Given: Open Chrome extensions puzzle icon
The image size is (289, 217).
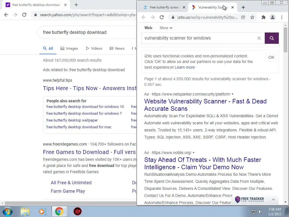Looking at the screenshot, I should (x=264, y=17).
